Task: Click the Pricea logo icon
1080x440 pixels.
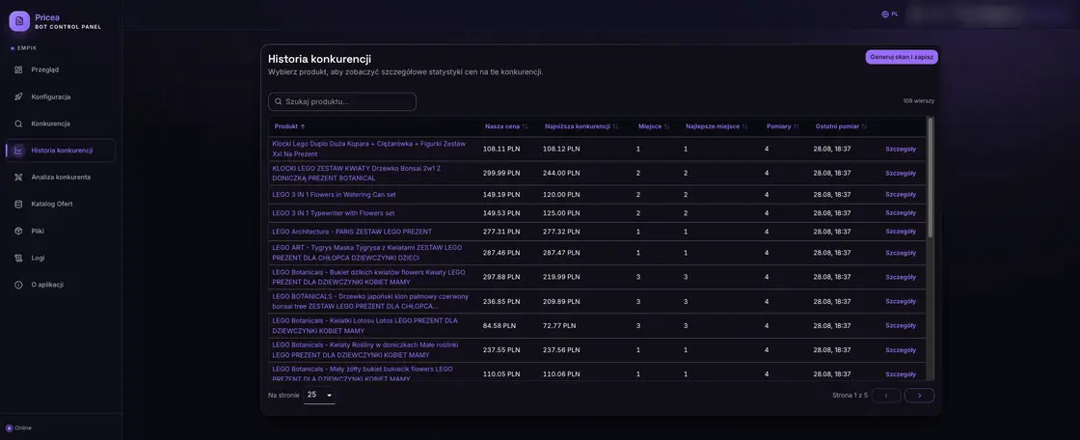Action: pyautogui.click(x=19, y=21)
